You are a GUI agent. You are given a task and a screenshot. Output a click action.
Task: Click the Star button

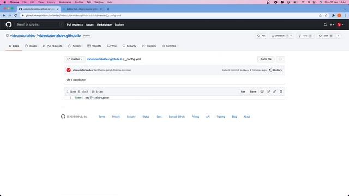326,36
